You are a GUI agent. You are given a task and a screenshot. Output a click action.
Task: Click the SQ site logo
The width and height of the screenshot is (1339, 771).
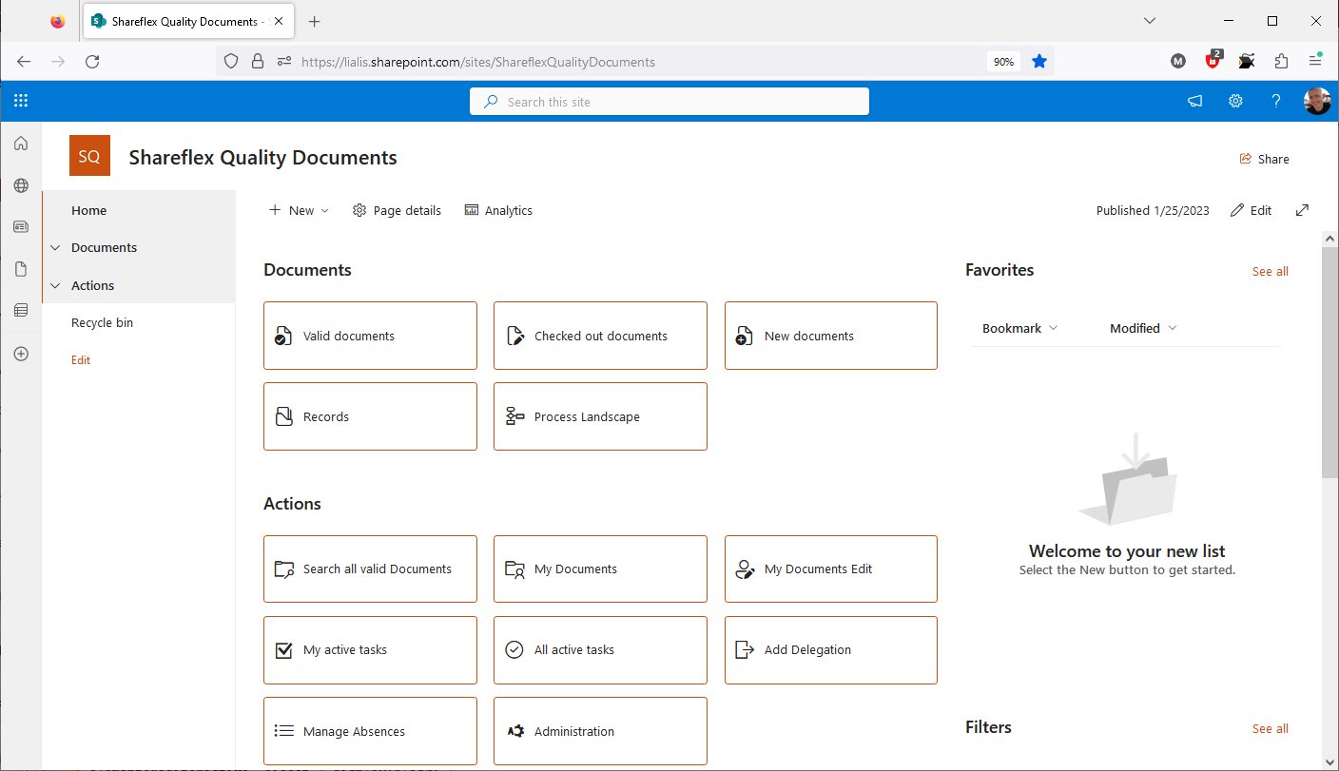click(x=89, y=157)
